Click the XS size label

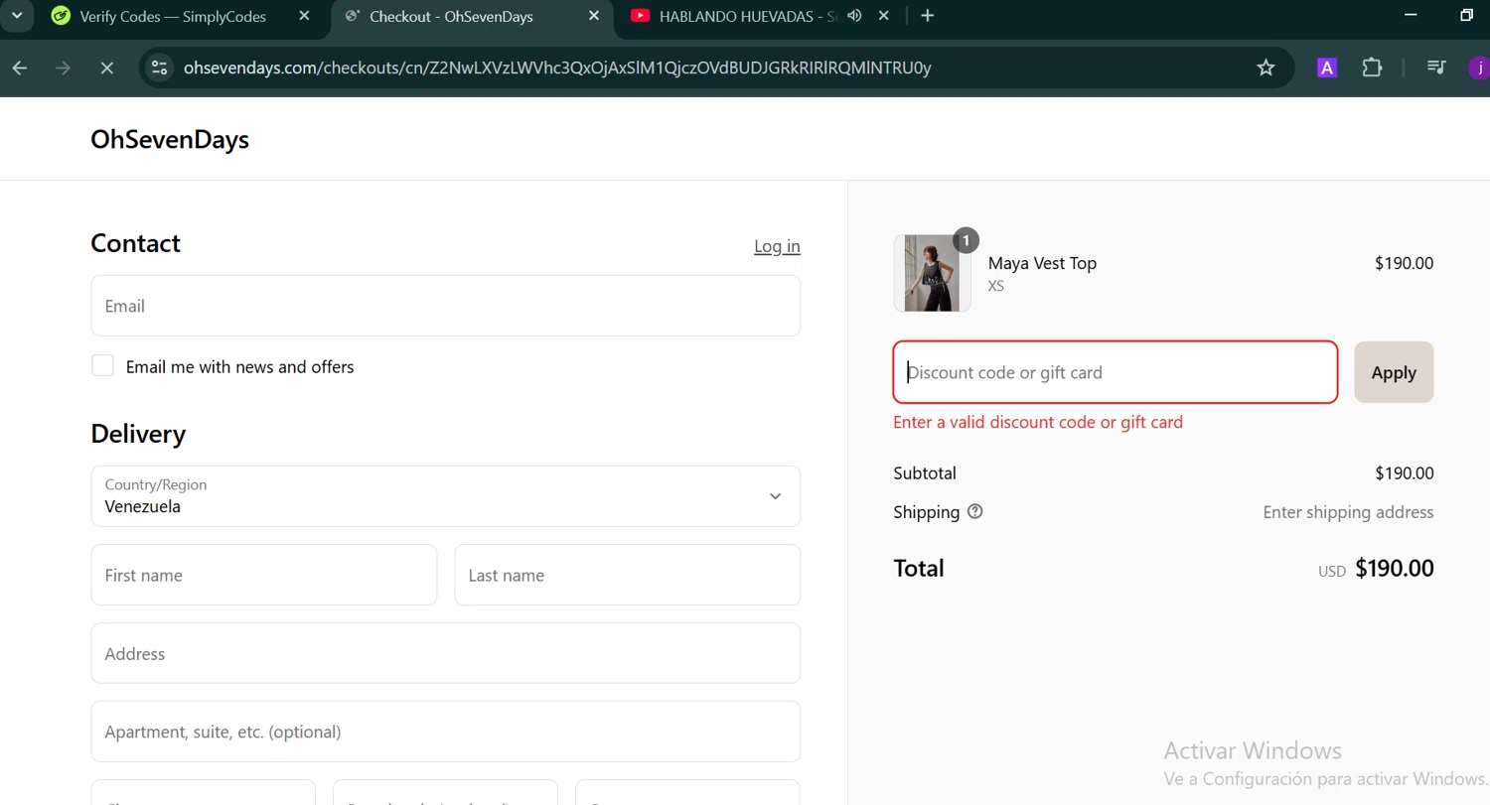point(996,286)
